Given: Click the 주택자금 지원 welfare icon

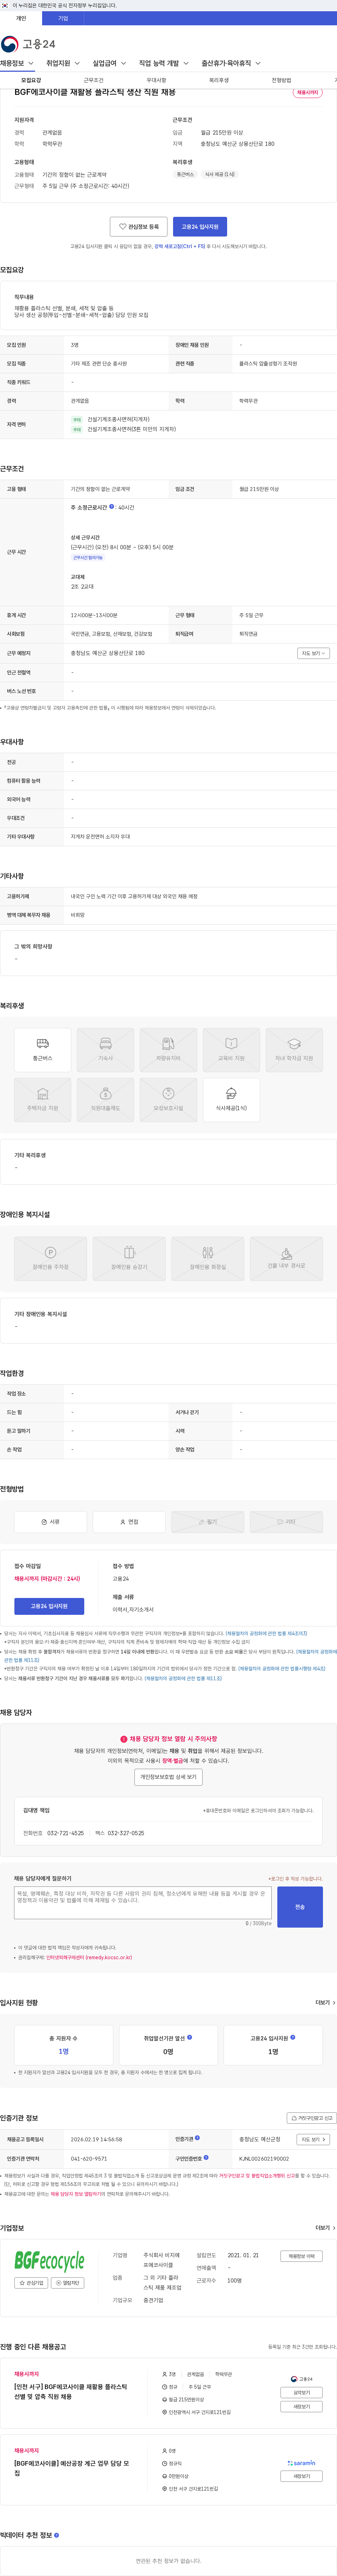Looking at the screenshot, I should [x=43, y=1100].
